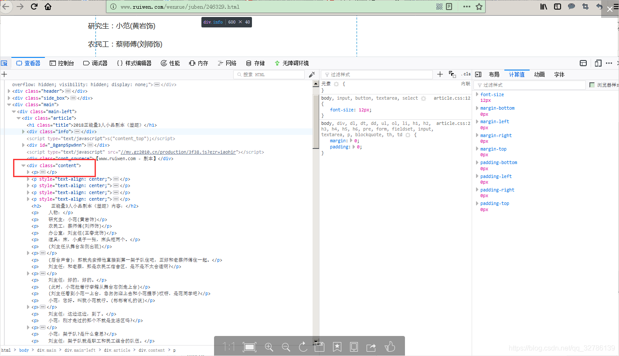Open the 样式编辑器 style editor tab
619x356 pixels.
134,63
